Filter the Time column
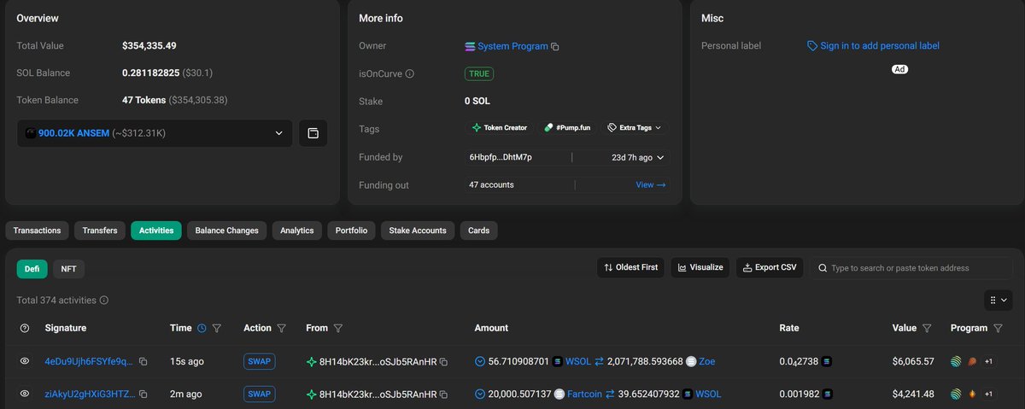The width and height of the screenshot is (1025, 409). (217, 328)
